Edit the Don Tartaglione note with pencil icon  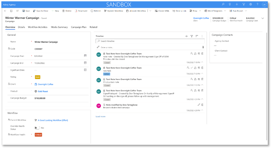pos(199,105)
